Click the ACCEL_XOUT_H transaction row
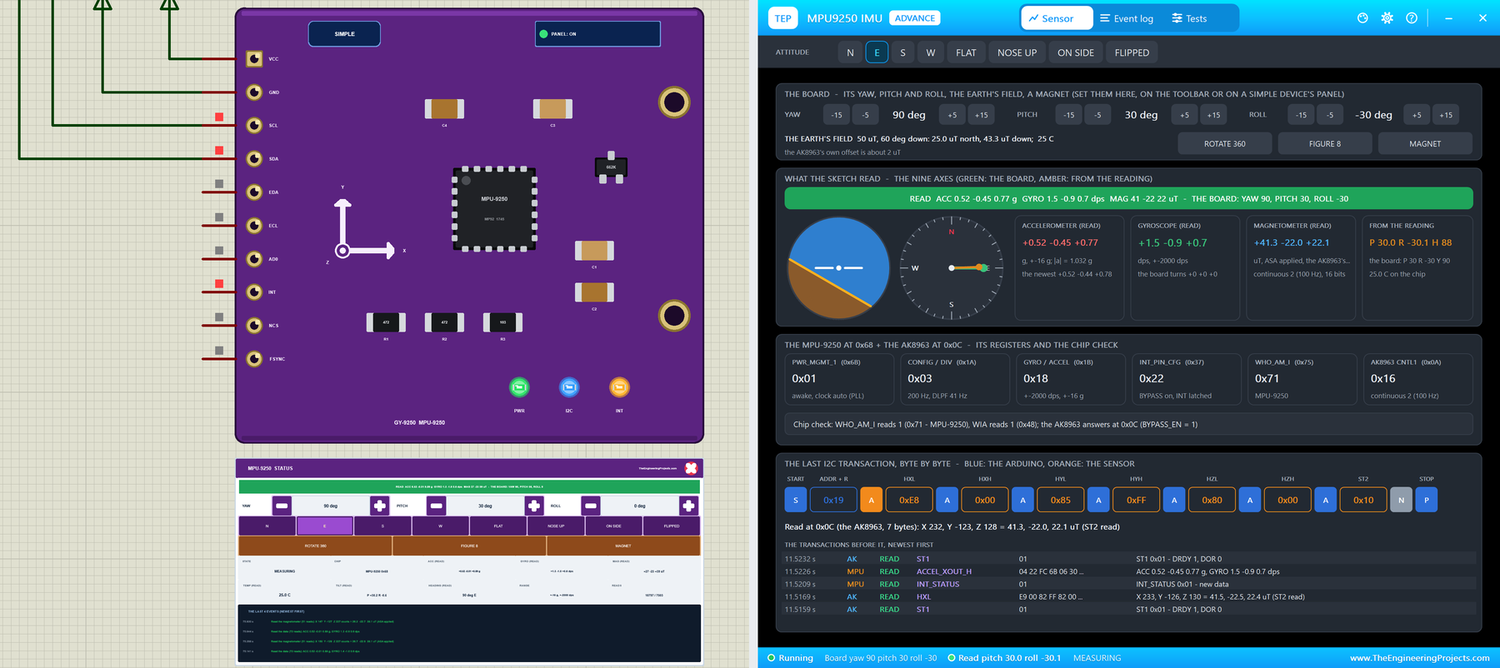The width and height of the screenshot is (1500, 668). click(x=1129, y=571)
